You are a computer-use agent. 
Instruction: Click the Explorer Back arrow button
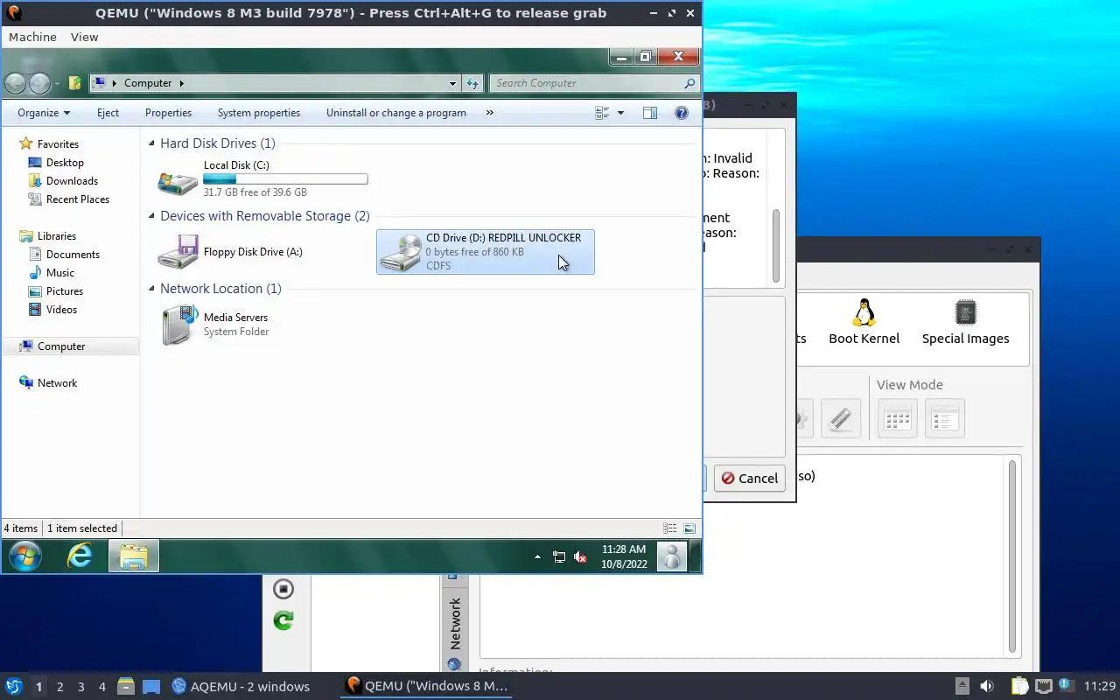(x=15, y=83)
